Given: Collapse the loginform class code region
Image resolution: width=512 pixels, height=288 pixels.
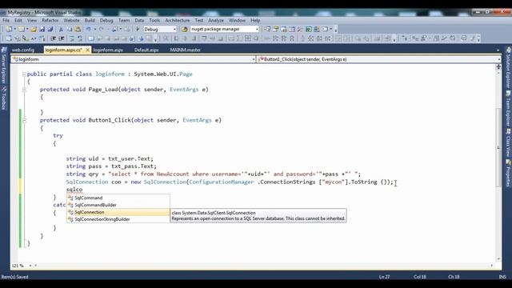Looking at the screenshot, I should 24,74.
